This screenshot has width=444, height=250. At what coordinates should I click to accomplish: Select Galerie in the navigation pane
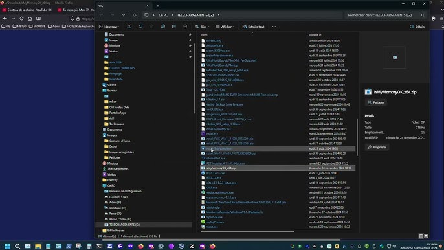(x=111, y=85)
